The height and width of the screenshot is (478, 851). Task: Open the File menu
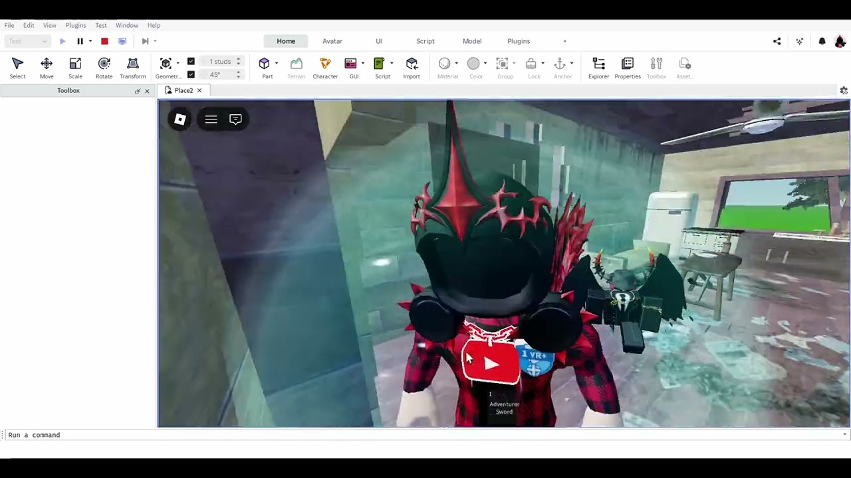(9, 25)
